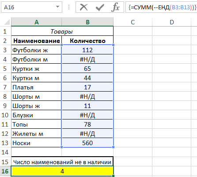Click #Н/Д cell next to Блузки
Image resolution: width=197 pixels, height=177 pixels.
pyautogui.click(x=87, y=115)
